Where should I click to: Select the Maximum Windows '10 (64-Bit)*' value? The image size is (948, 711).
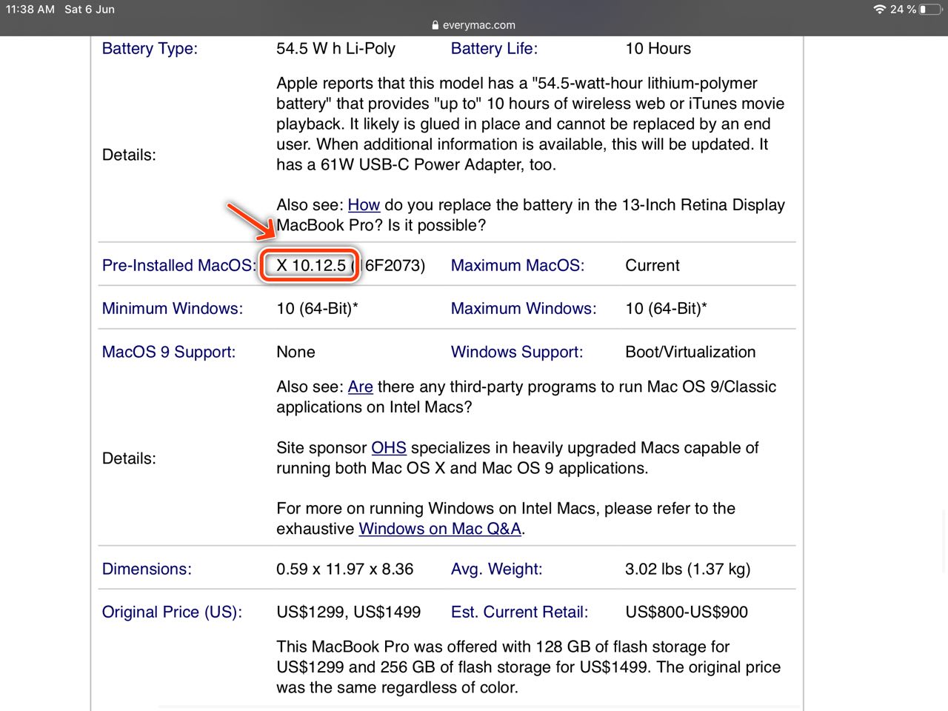coord(667,309)
